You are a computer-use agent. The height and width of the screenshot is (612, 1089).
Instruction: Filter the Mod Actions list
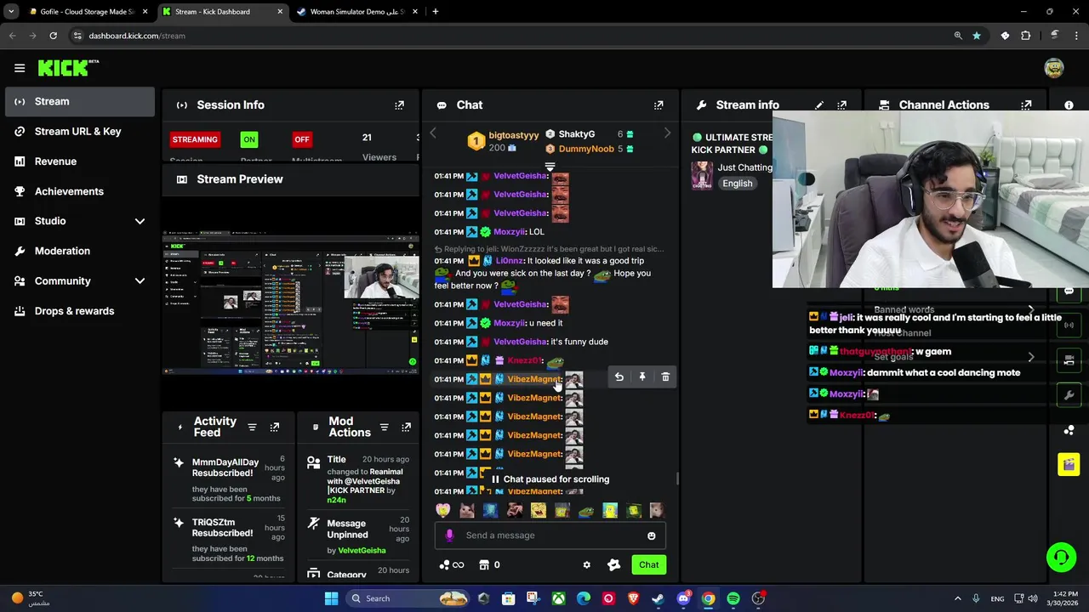[384, 427]
